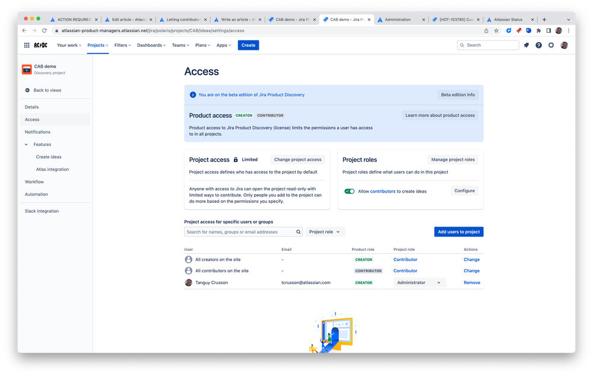Open Slack integration settings
Image resolution: width=593 pixels, height=376 pixels.
tap(42, 211)
